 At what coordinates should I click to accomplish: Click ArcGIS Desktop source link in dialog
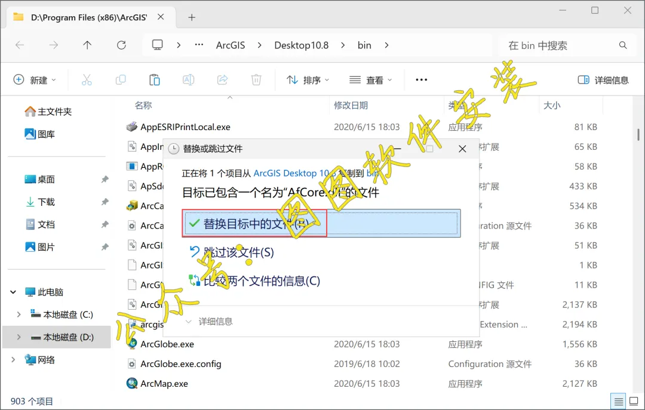point(293,173)
